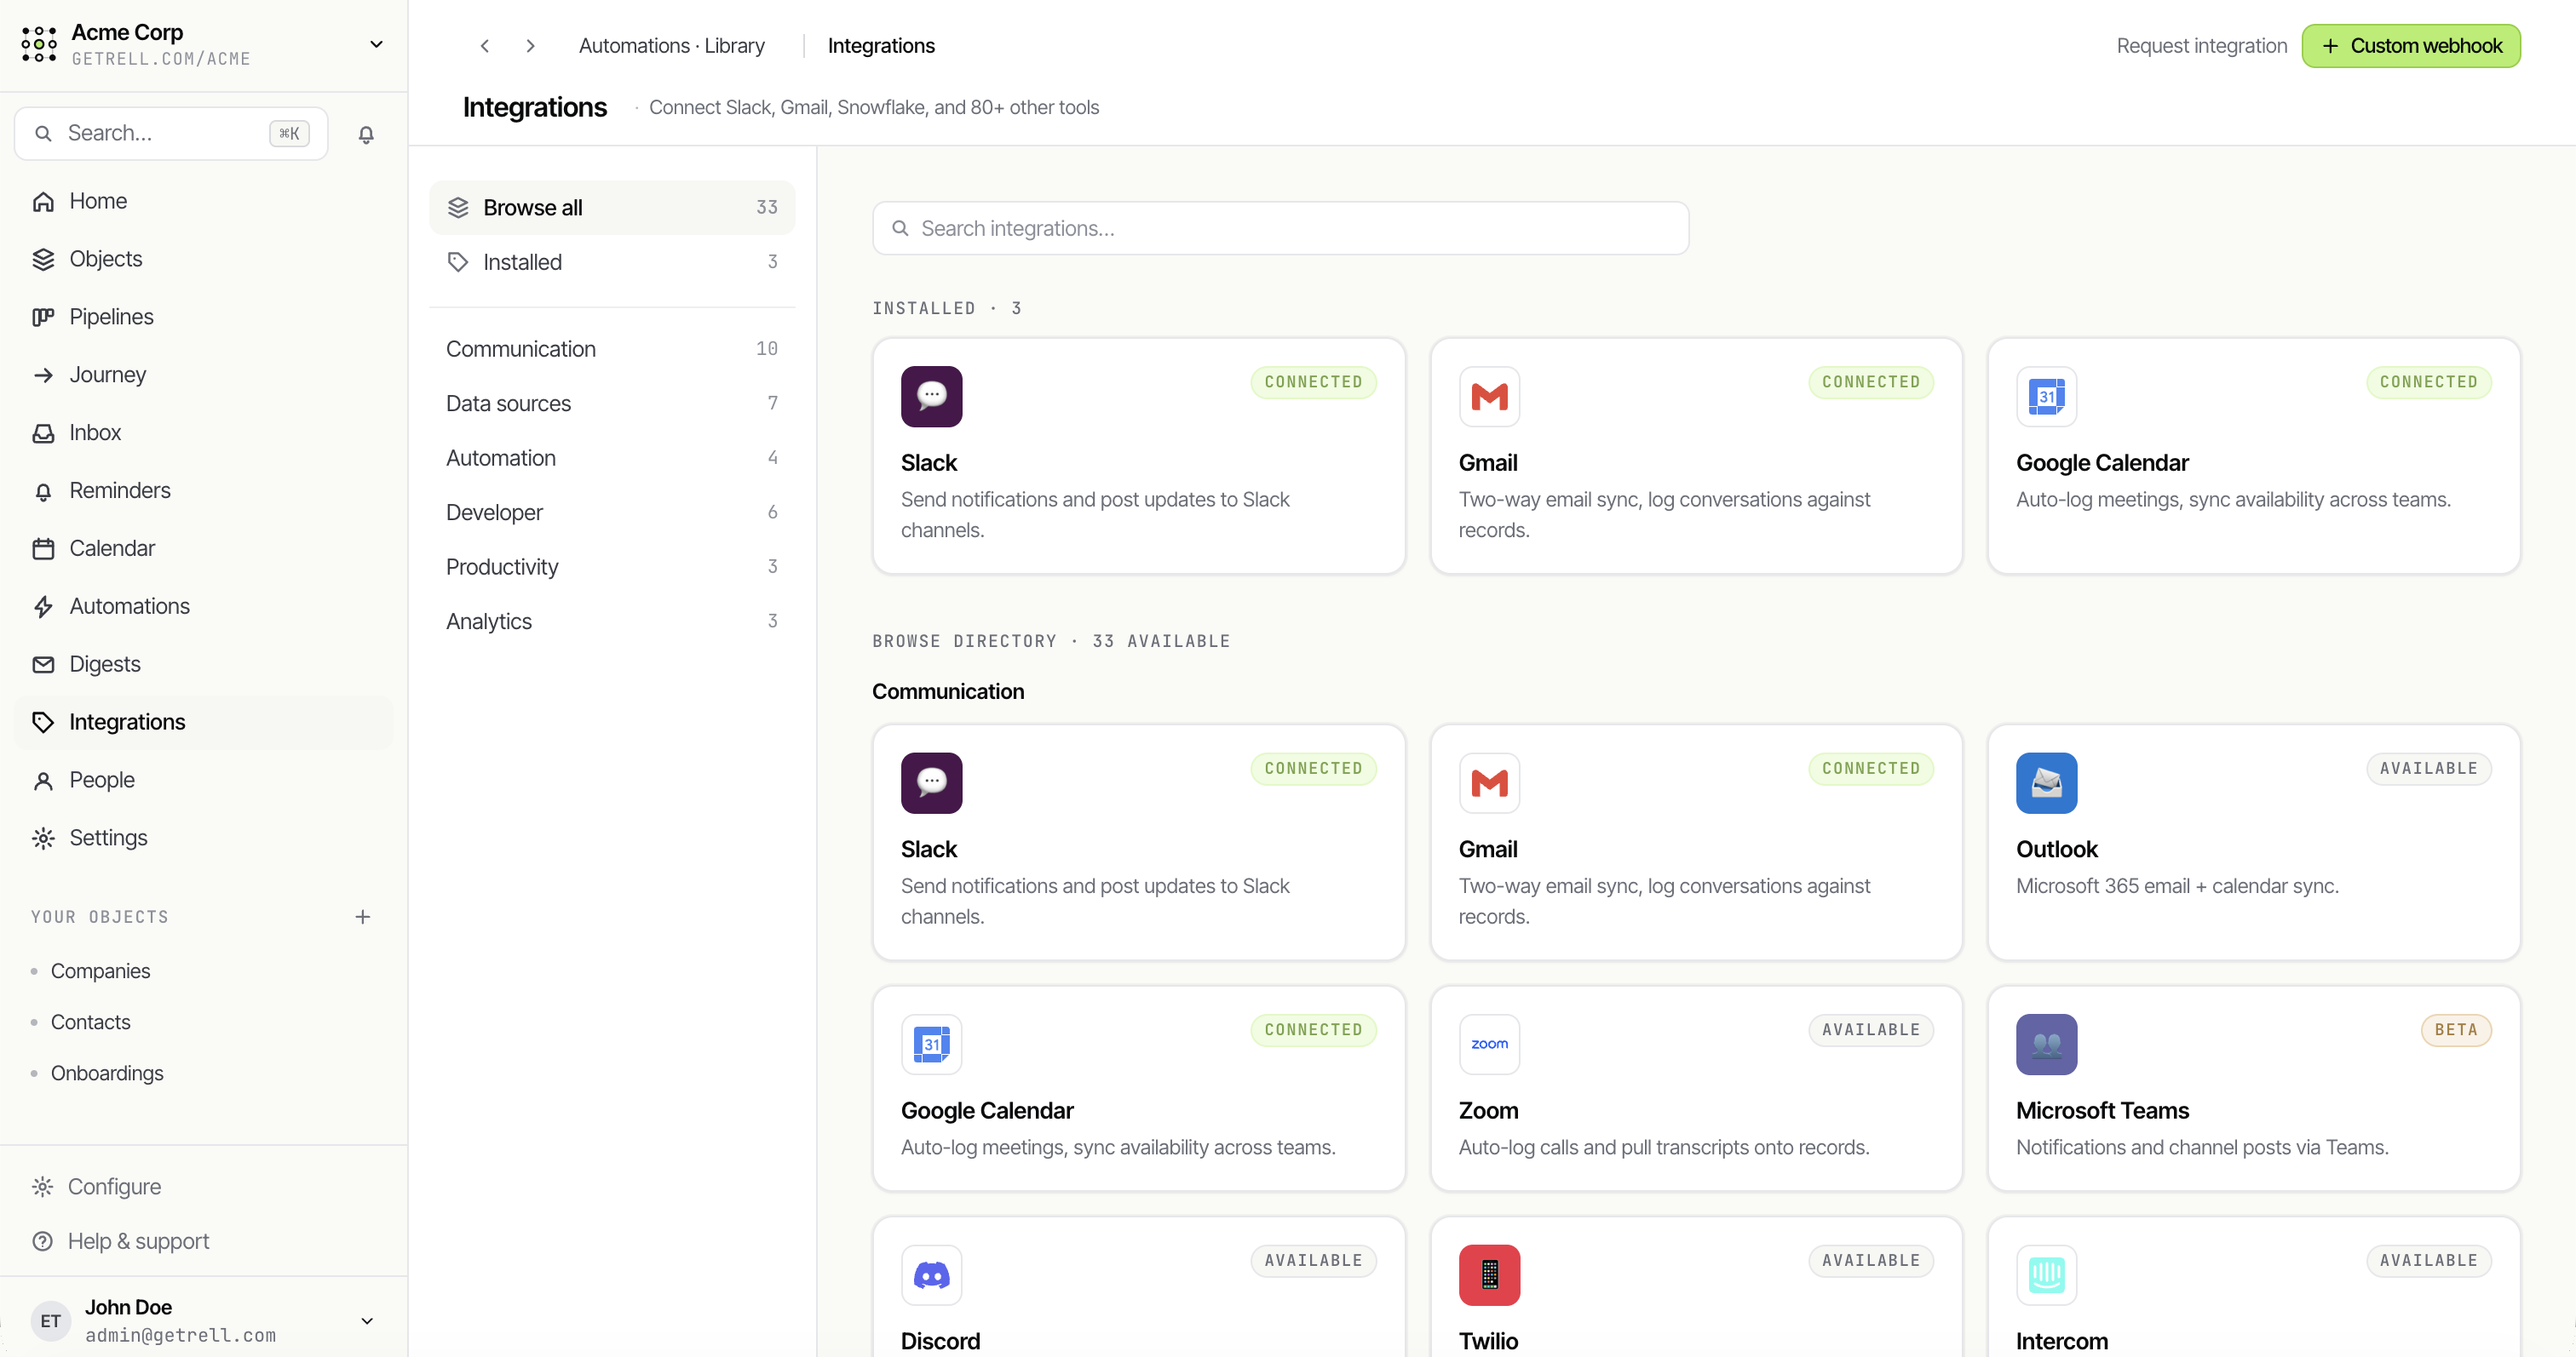Viewport: 2576px width, 1357px height.
Task: Click the Zoom card description text
Action: click(1663, 1148)
